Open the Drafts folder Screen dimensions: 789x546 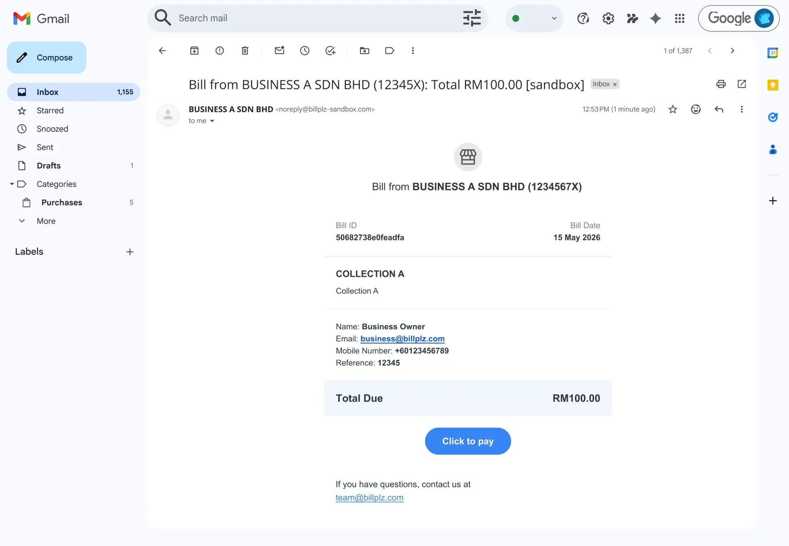(x=49, y=165)
